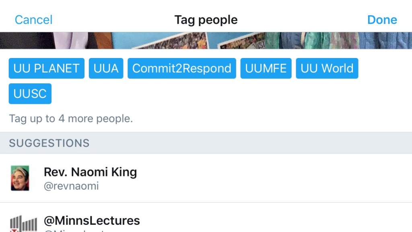412x232 pixels.
Task: Tap the UU World tag chip
Action: tap(327, 68)
